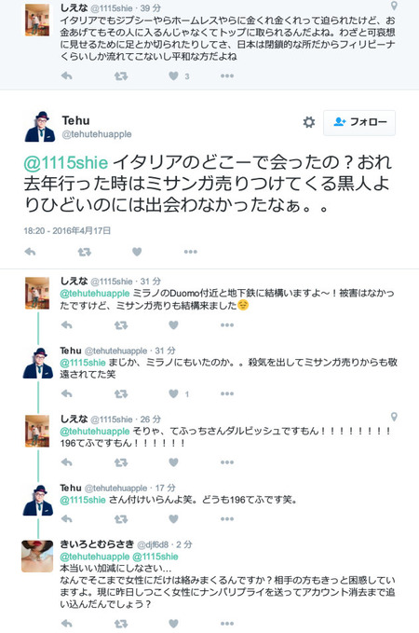This screenshot has width=419, height=633.
Task: Click the location pin on top tweet
Action: coord(394,6)
